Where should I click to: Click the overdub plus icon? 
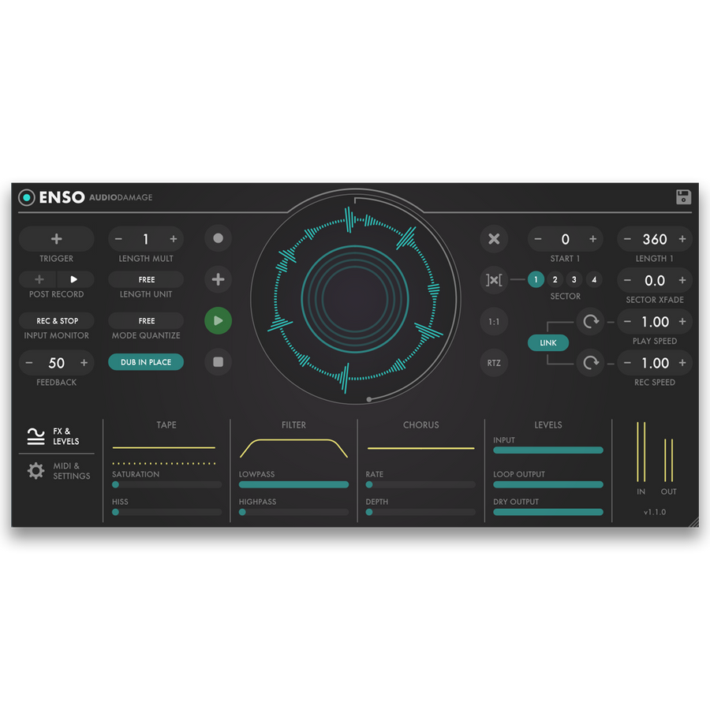pyautogui.click(x=218, y=279)
